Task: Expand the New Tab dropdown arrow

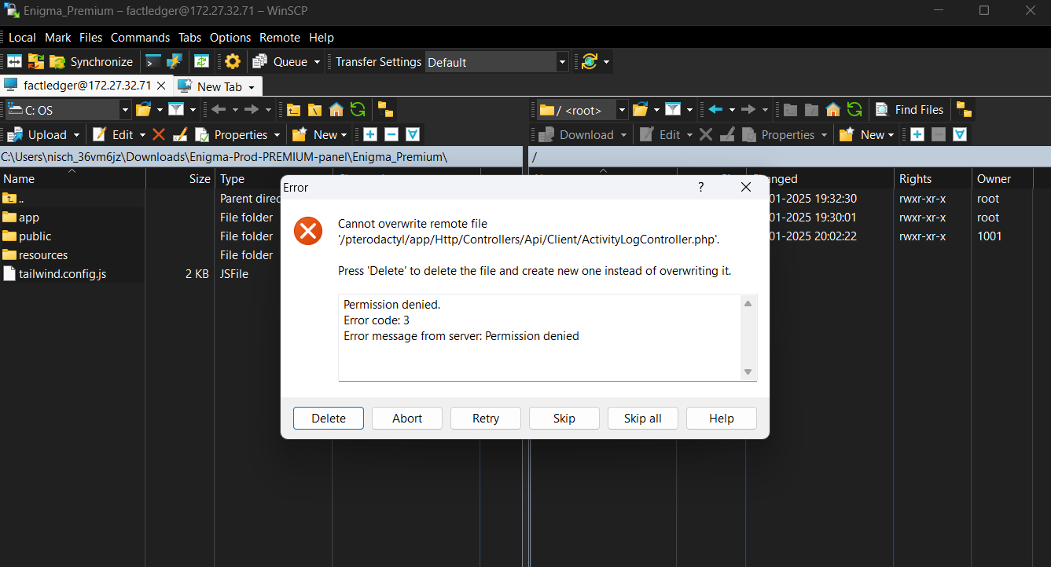Action: [x=252, y=87]
